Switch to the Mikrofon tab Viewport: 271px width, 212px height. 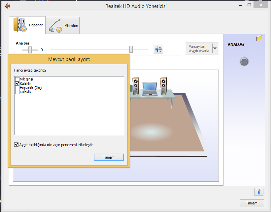tap(63, 25)
